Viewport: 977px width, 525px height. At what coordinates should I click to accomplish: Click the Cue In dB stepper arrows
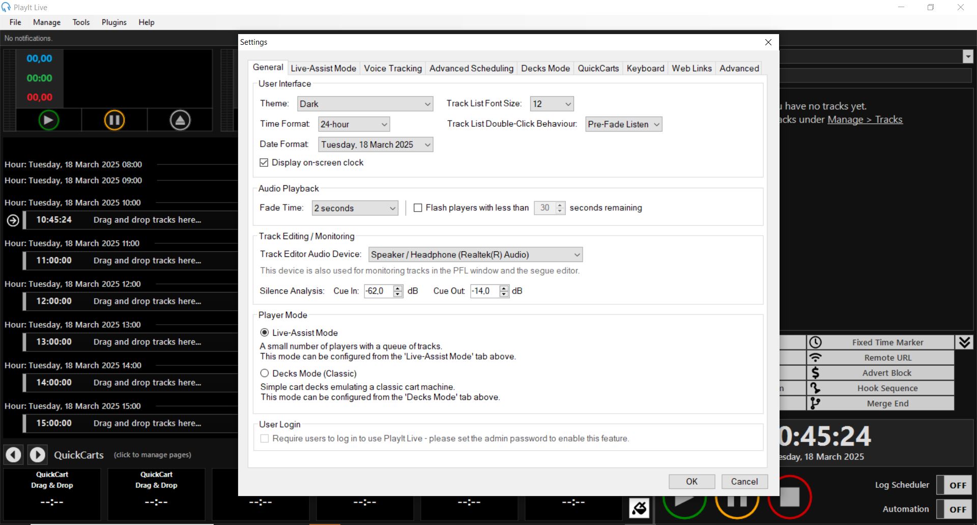point(398,291)
